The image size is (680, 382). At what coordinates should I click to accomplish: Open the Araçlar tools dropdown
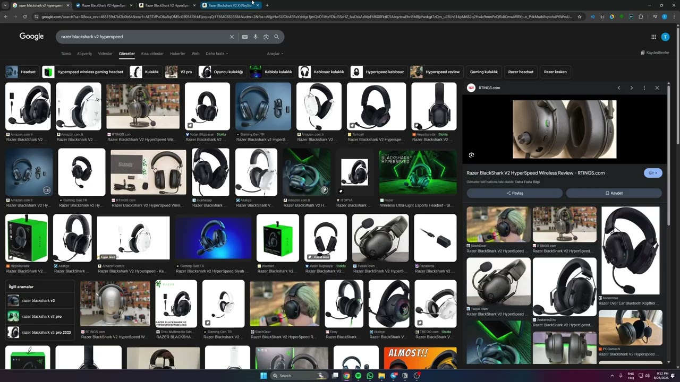point(275,54)
